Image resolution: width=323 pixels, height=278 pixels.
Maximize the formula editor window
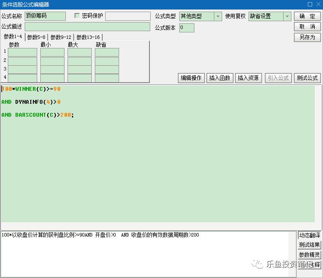coord(310,4)
